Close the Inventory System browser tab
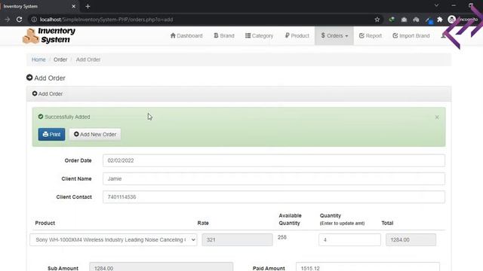Screen dimensions: 483x271 click(x=74, y=6)
